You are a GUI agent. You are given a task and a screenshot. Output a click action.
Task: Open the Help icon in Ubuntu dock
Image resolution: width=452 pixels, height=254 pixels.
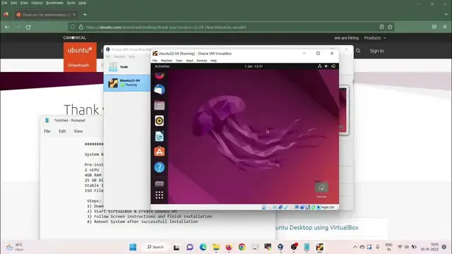[x=160, y=167]
